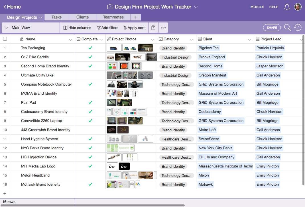The image size is (305, 207).
Task: Click horizontal scrollbar at bottom
Action: click(93, 205)
